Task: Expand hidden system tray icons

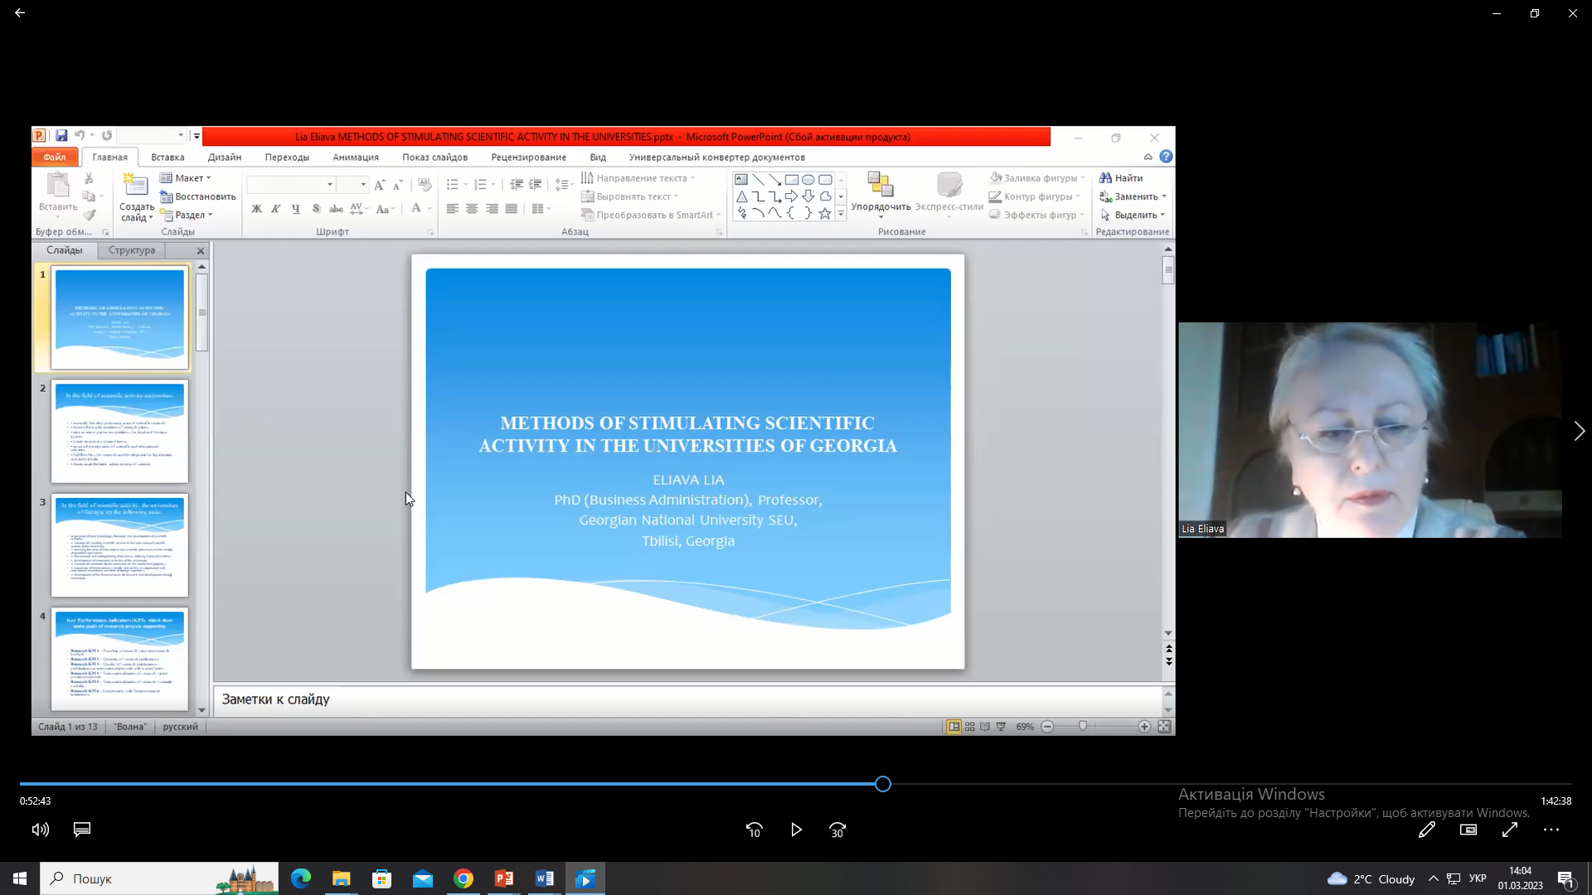Action: pos(1433,878)
